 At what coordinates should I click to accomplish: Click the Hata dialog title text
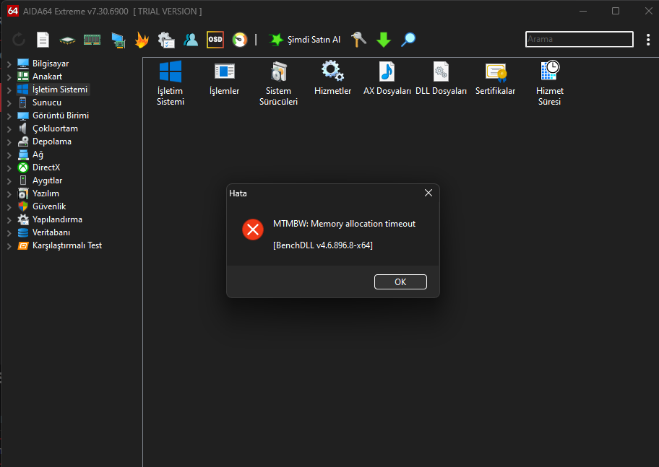238,193
